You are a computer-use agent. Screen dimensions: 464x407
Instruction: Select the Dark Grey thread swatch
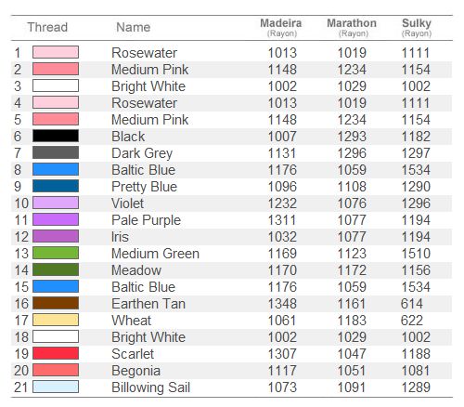click(x=56, y=152)
